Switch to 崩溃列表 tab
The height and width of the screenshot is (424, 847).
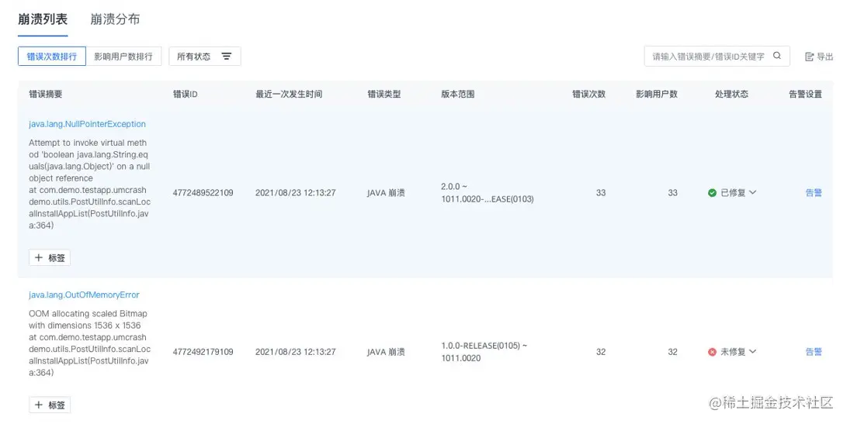43,19
